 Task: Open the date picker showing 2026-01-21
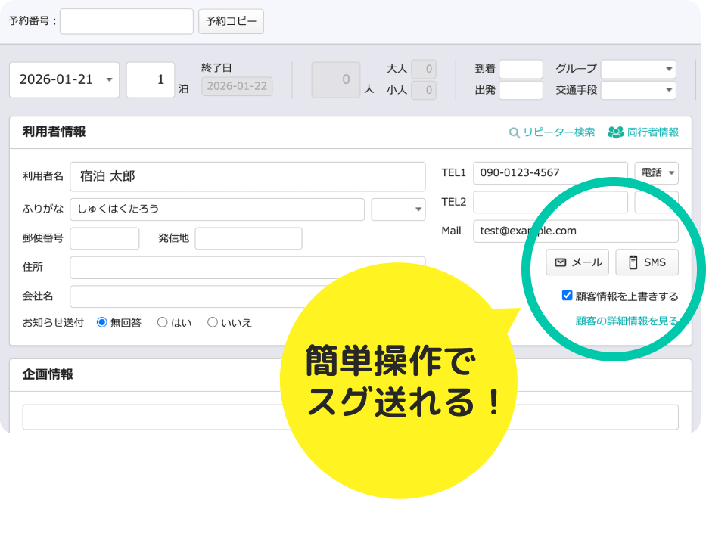(64, 79)
